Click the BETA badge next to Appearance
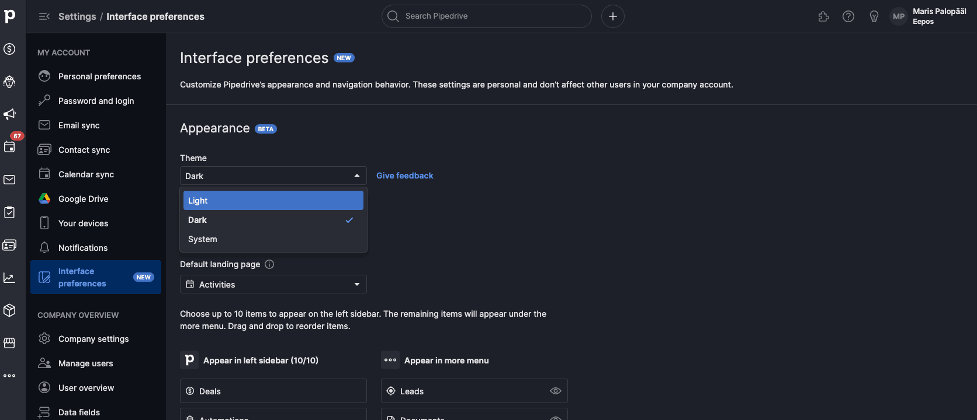Screen dimensions: 977x420 266,129
